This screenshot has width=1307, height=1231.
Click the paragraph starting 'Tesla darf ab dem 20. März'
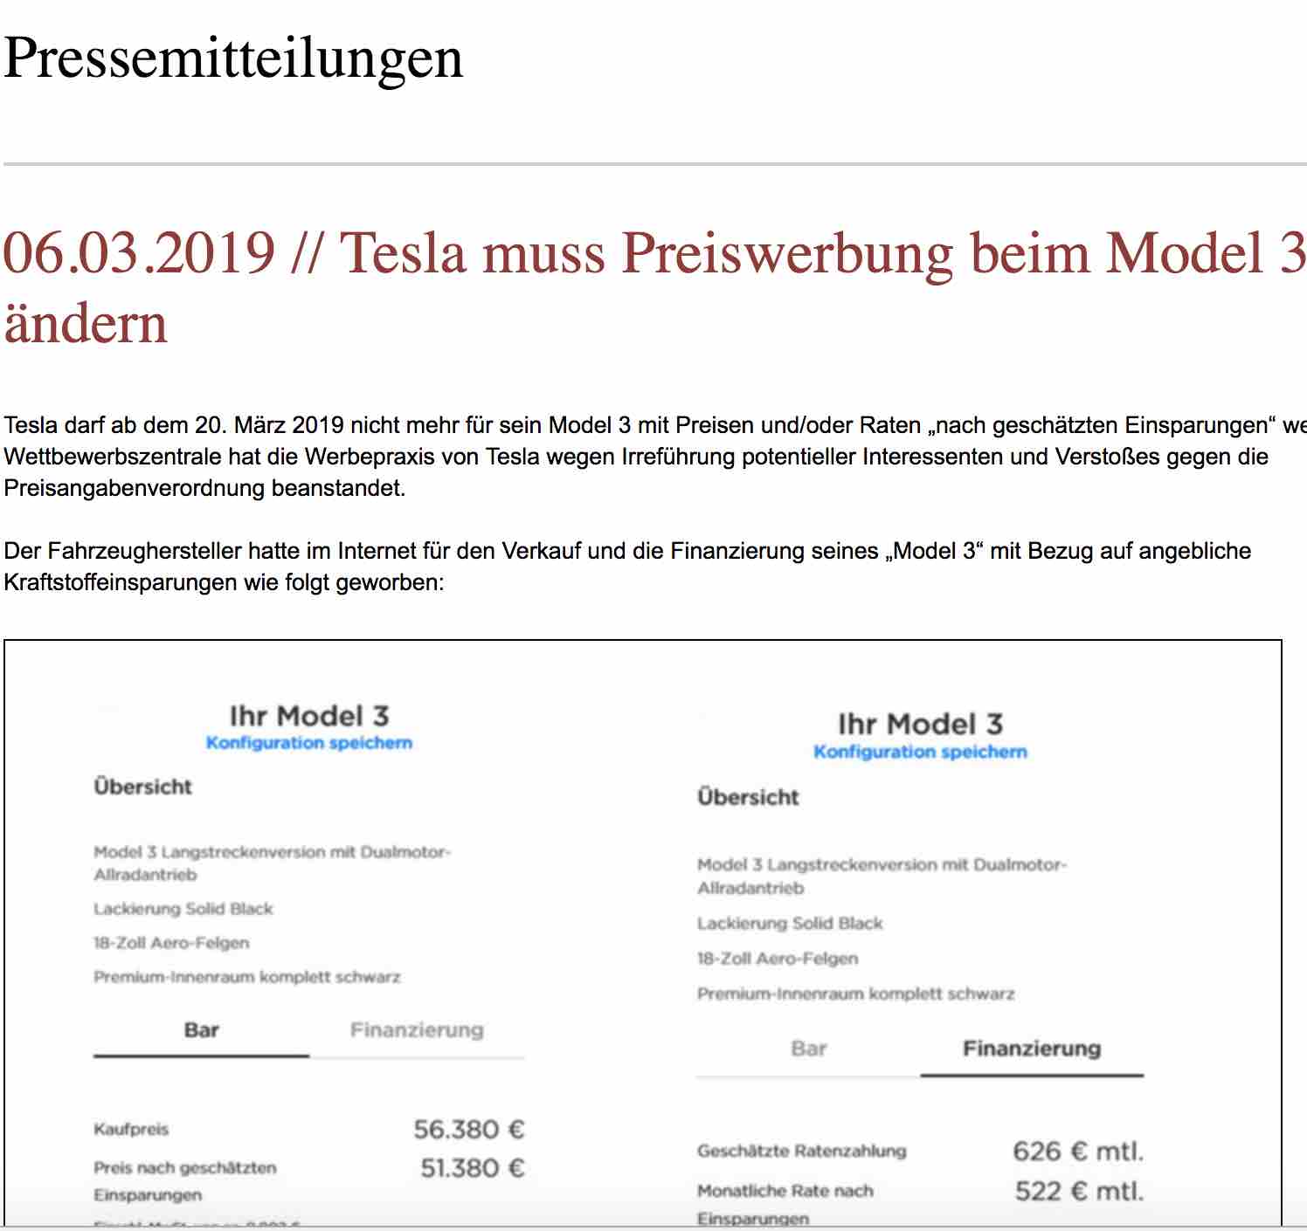[636, 457]
